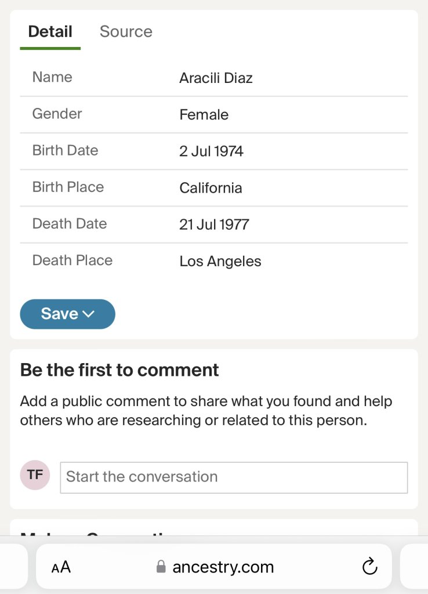The width and height of the screenshot is (428, 594).
Task: Tap the Los Angeles death place value
Action: [x=220, y=262]
